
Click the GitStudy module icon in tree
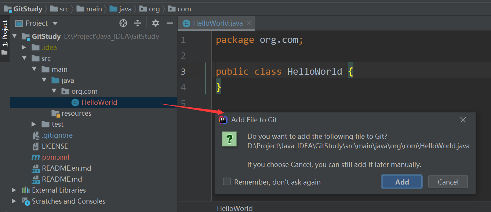pos(26,37)
